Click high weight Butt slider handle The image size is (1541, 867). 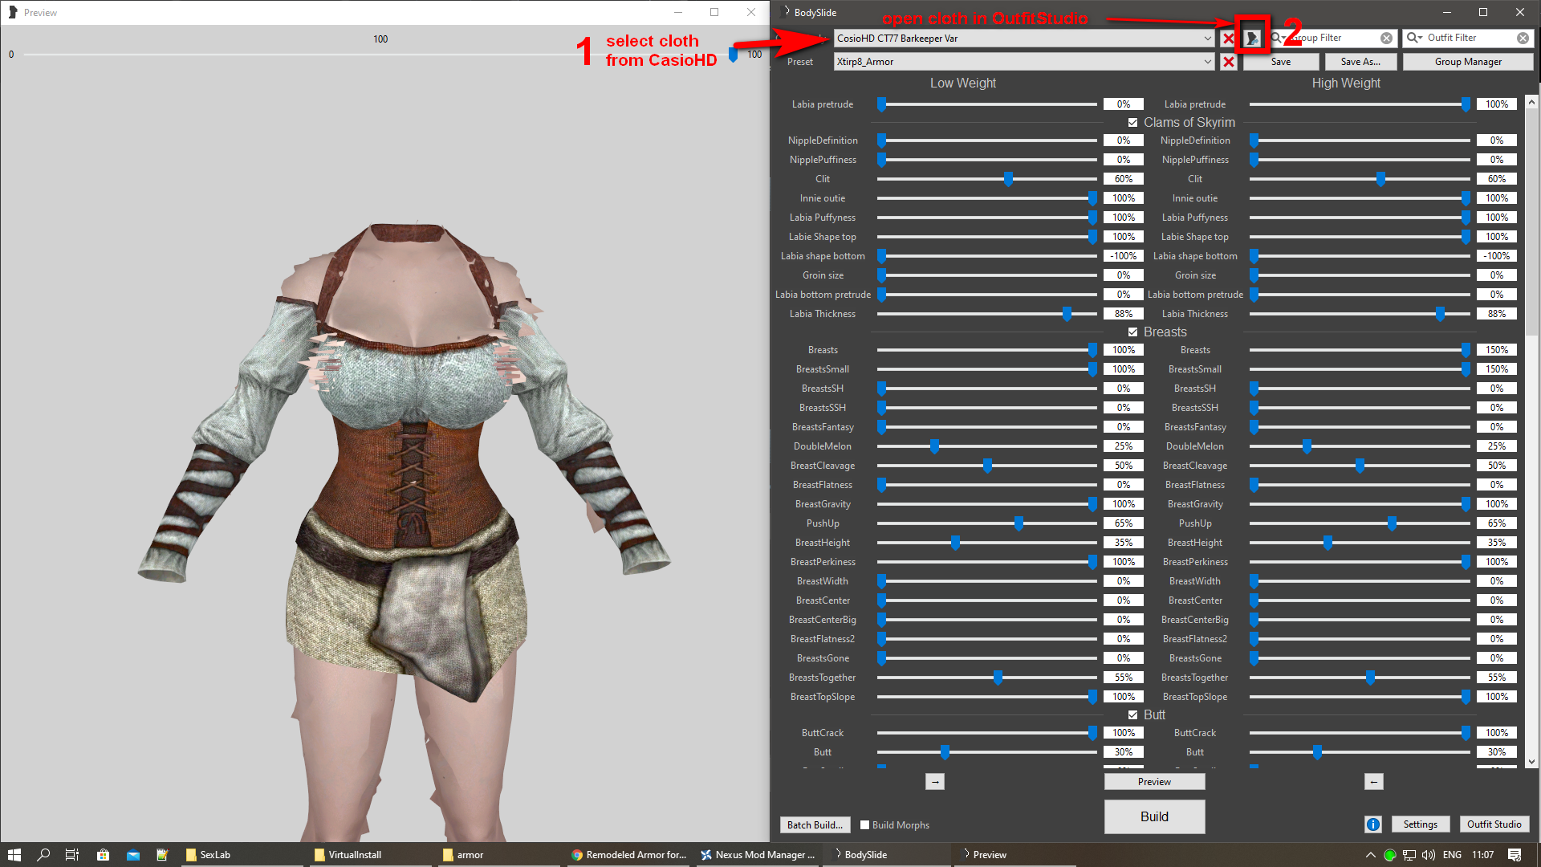point(1317,752)
